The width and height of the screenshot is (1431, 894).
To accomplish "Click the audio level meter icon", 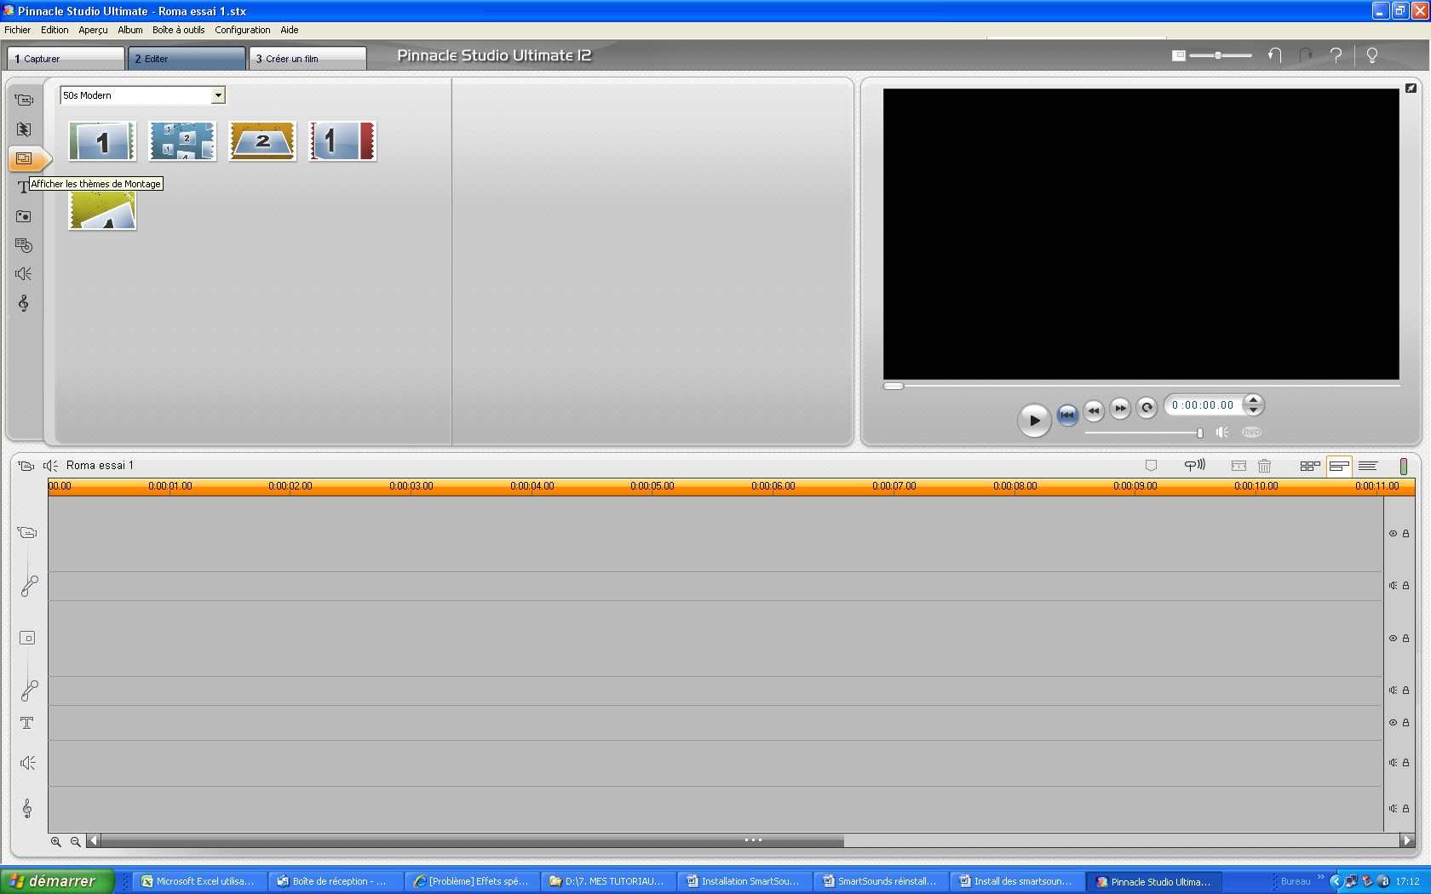I will click(x=1404, y=466).
